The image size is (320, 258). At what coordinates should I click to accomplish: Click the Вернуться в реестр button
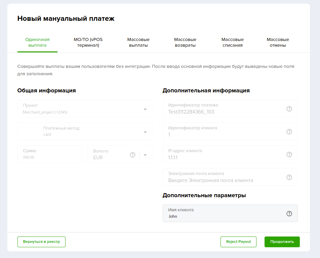click(x=41, y=242)
